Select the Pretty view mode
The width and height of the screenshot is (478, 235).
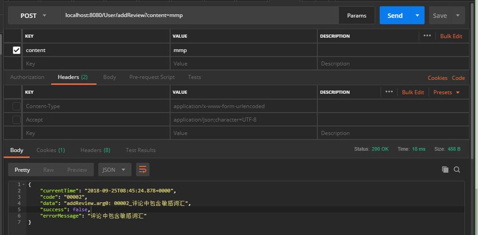coord(22,170)
